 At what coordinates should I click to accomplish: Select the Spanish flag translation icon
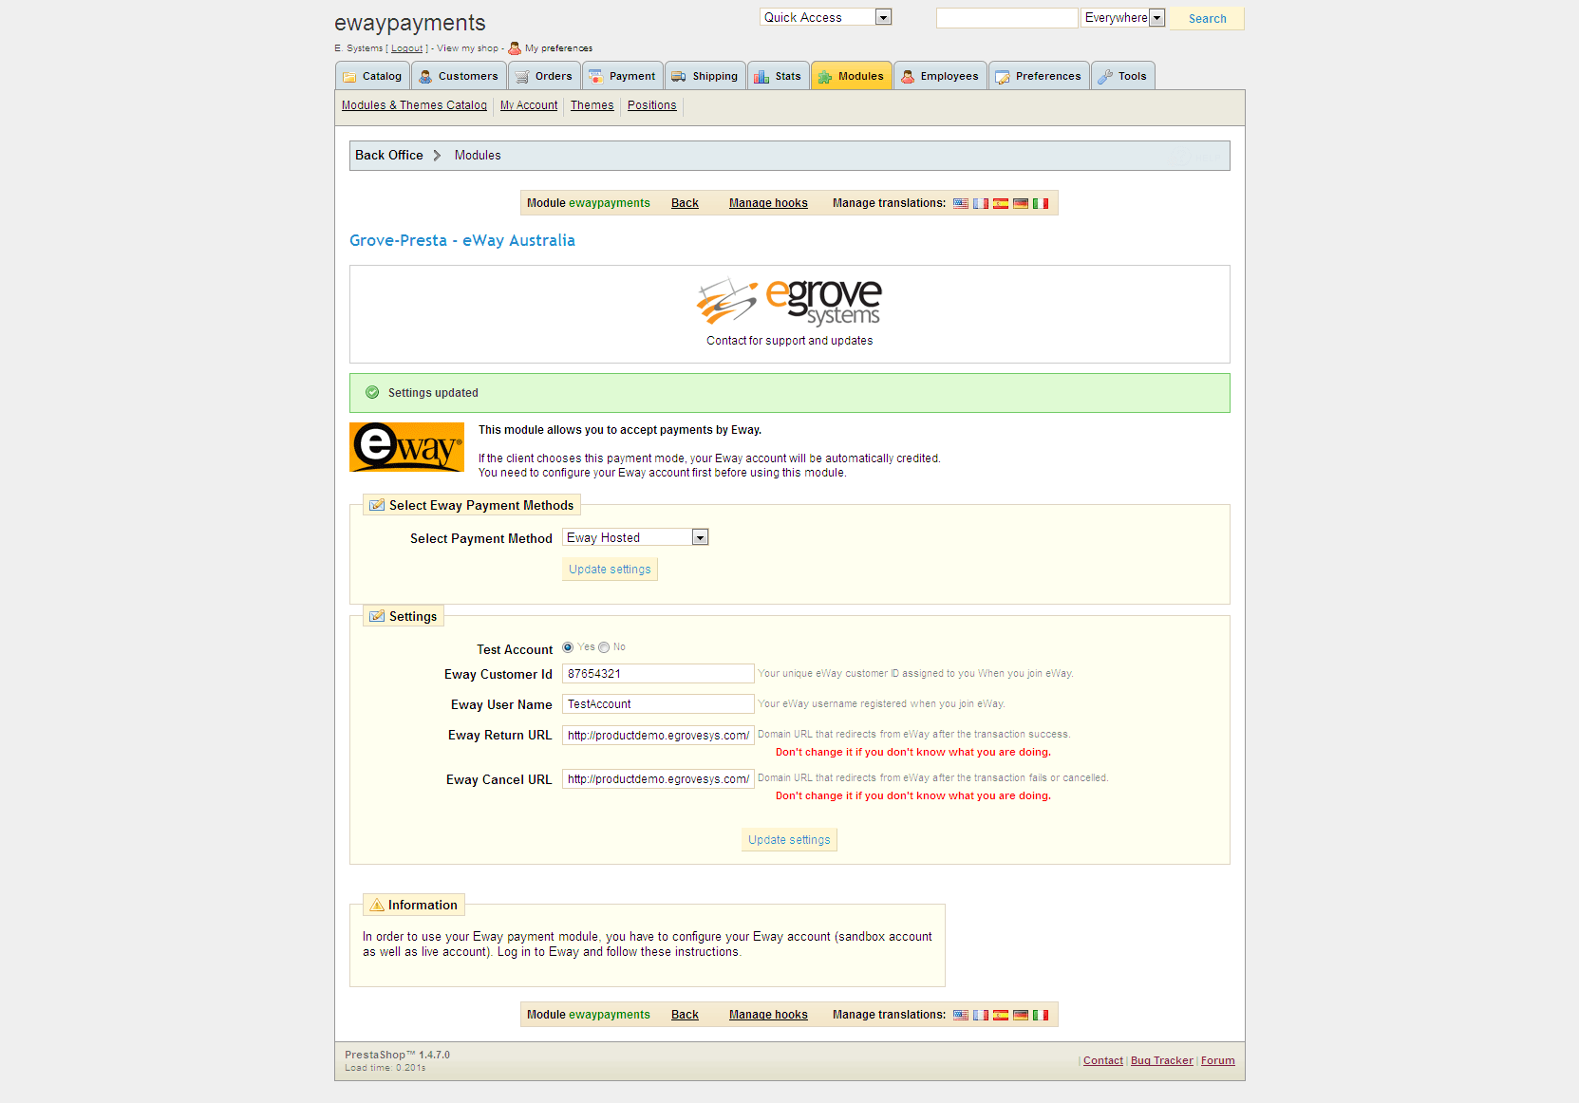tap(1001, 203)
